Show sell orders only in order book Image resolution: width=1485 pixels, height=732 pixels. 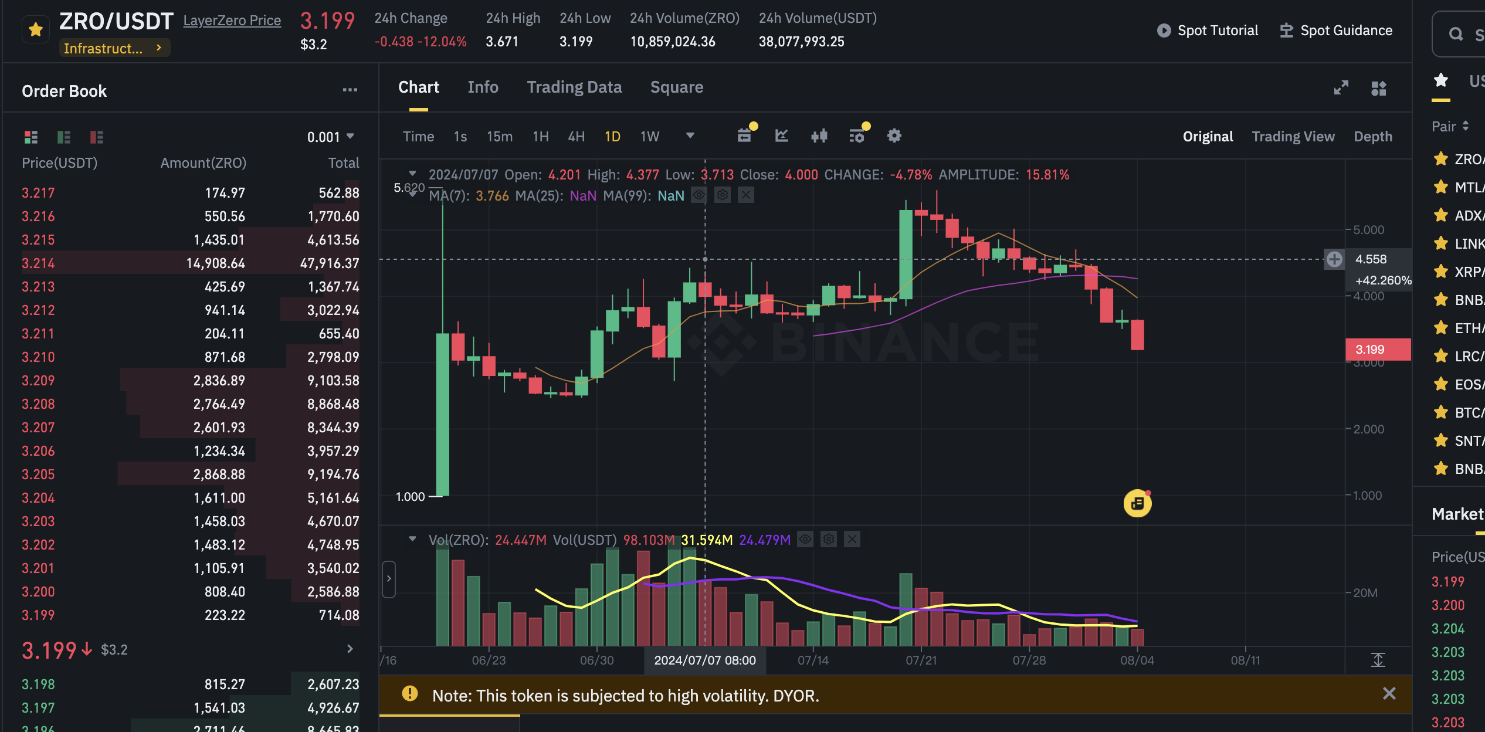coord(97,137)
